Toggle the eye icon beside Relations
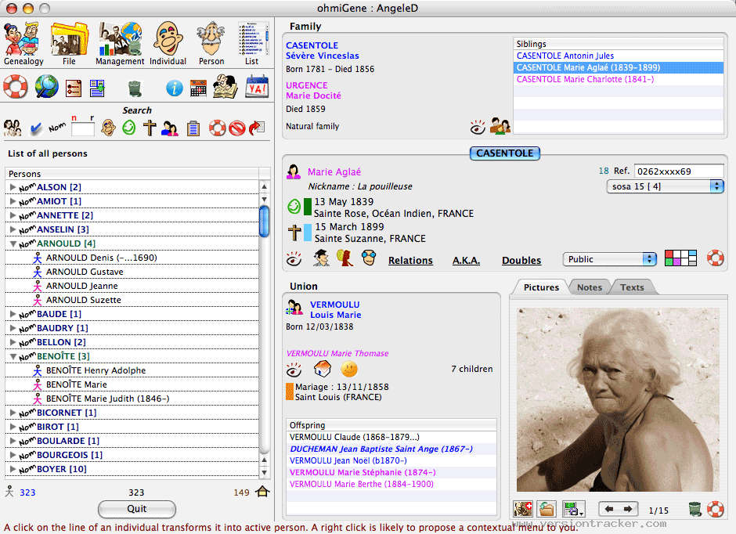Viewport: 736px width, 534px height. (294, 258)
